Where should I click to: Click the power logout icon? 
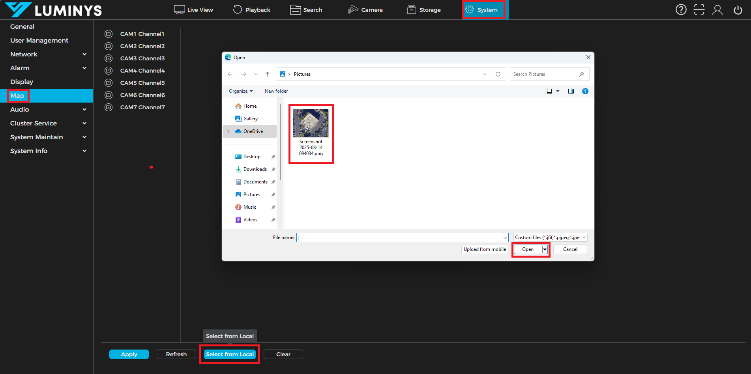[x=738, y=10]
